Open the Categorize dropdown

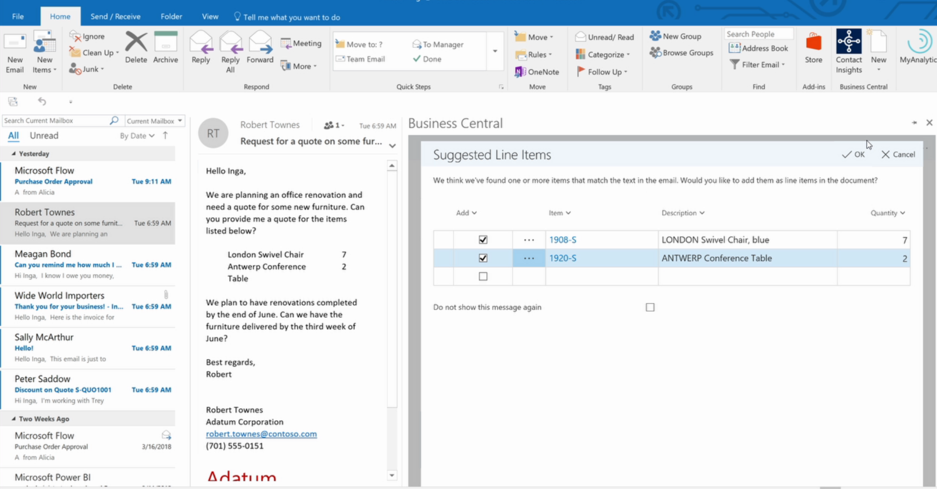click(603, 55)
